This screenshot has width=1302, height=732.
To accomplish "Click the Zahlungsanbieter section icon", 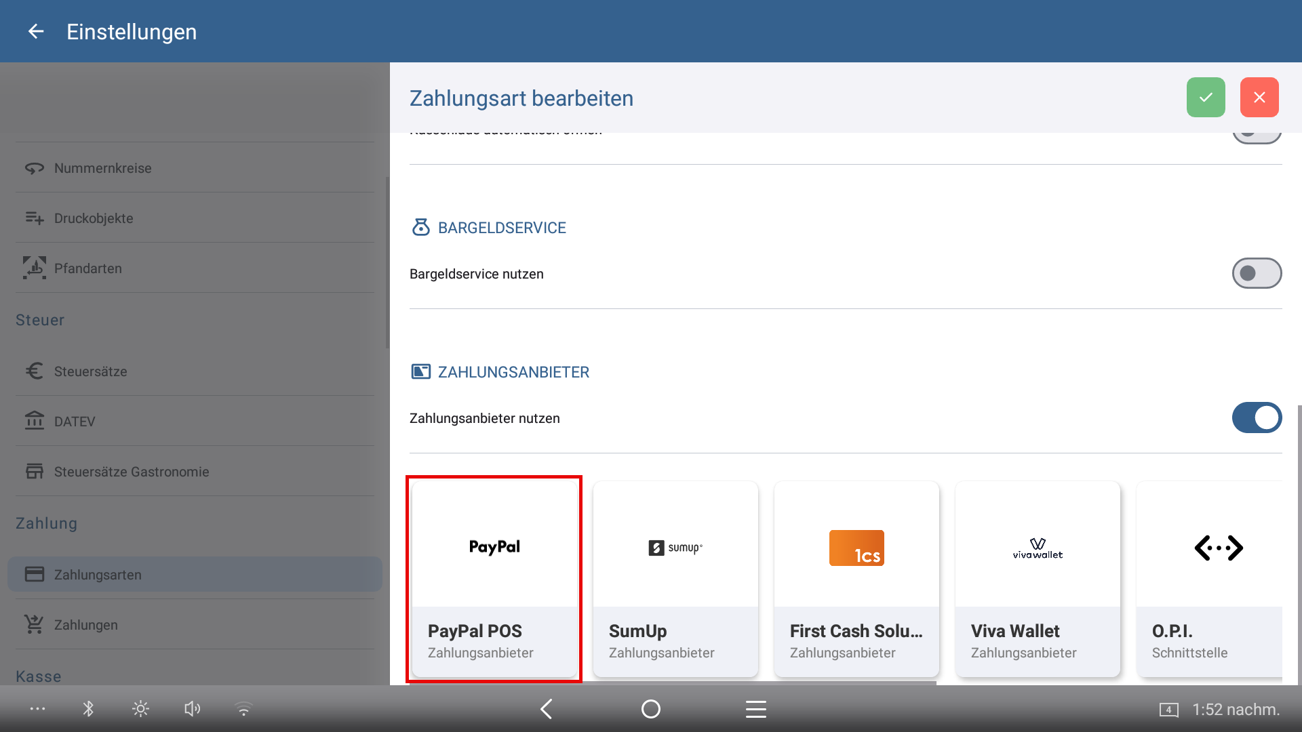I will [420, 371].
